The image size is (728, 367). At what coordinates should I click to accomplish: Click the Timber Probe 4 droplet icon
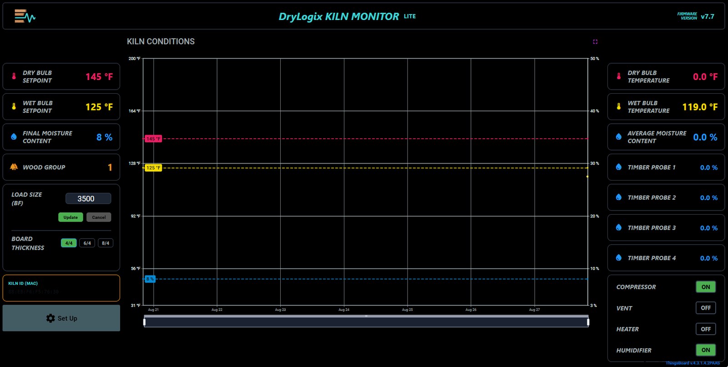(618, 257)
